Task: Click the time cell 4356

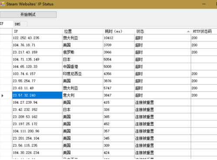Action: (119, 74)
